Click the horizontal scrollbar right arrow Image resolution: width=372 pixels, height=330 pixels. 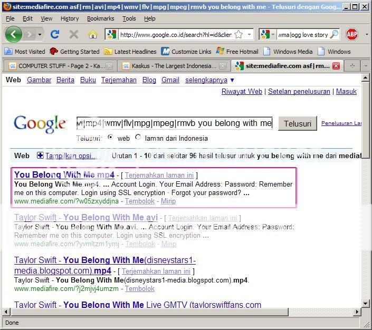pos(357,312)
